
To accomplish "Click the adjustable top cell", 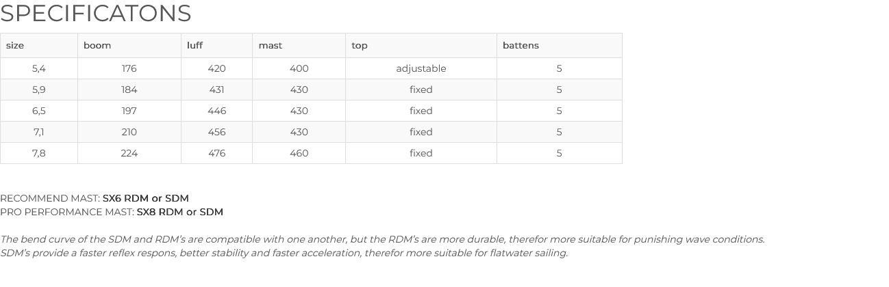I will point(421,68).
